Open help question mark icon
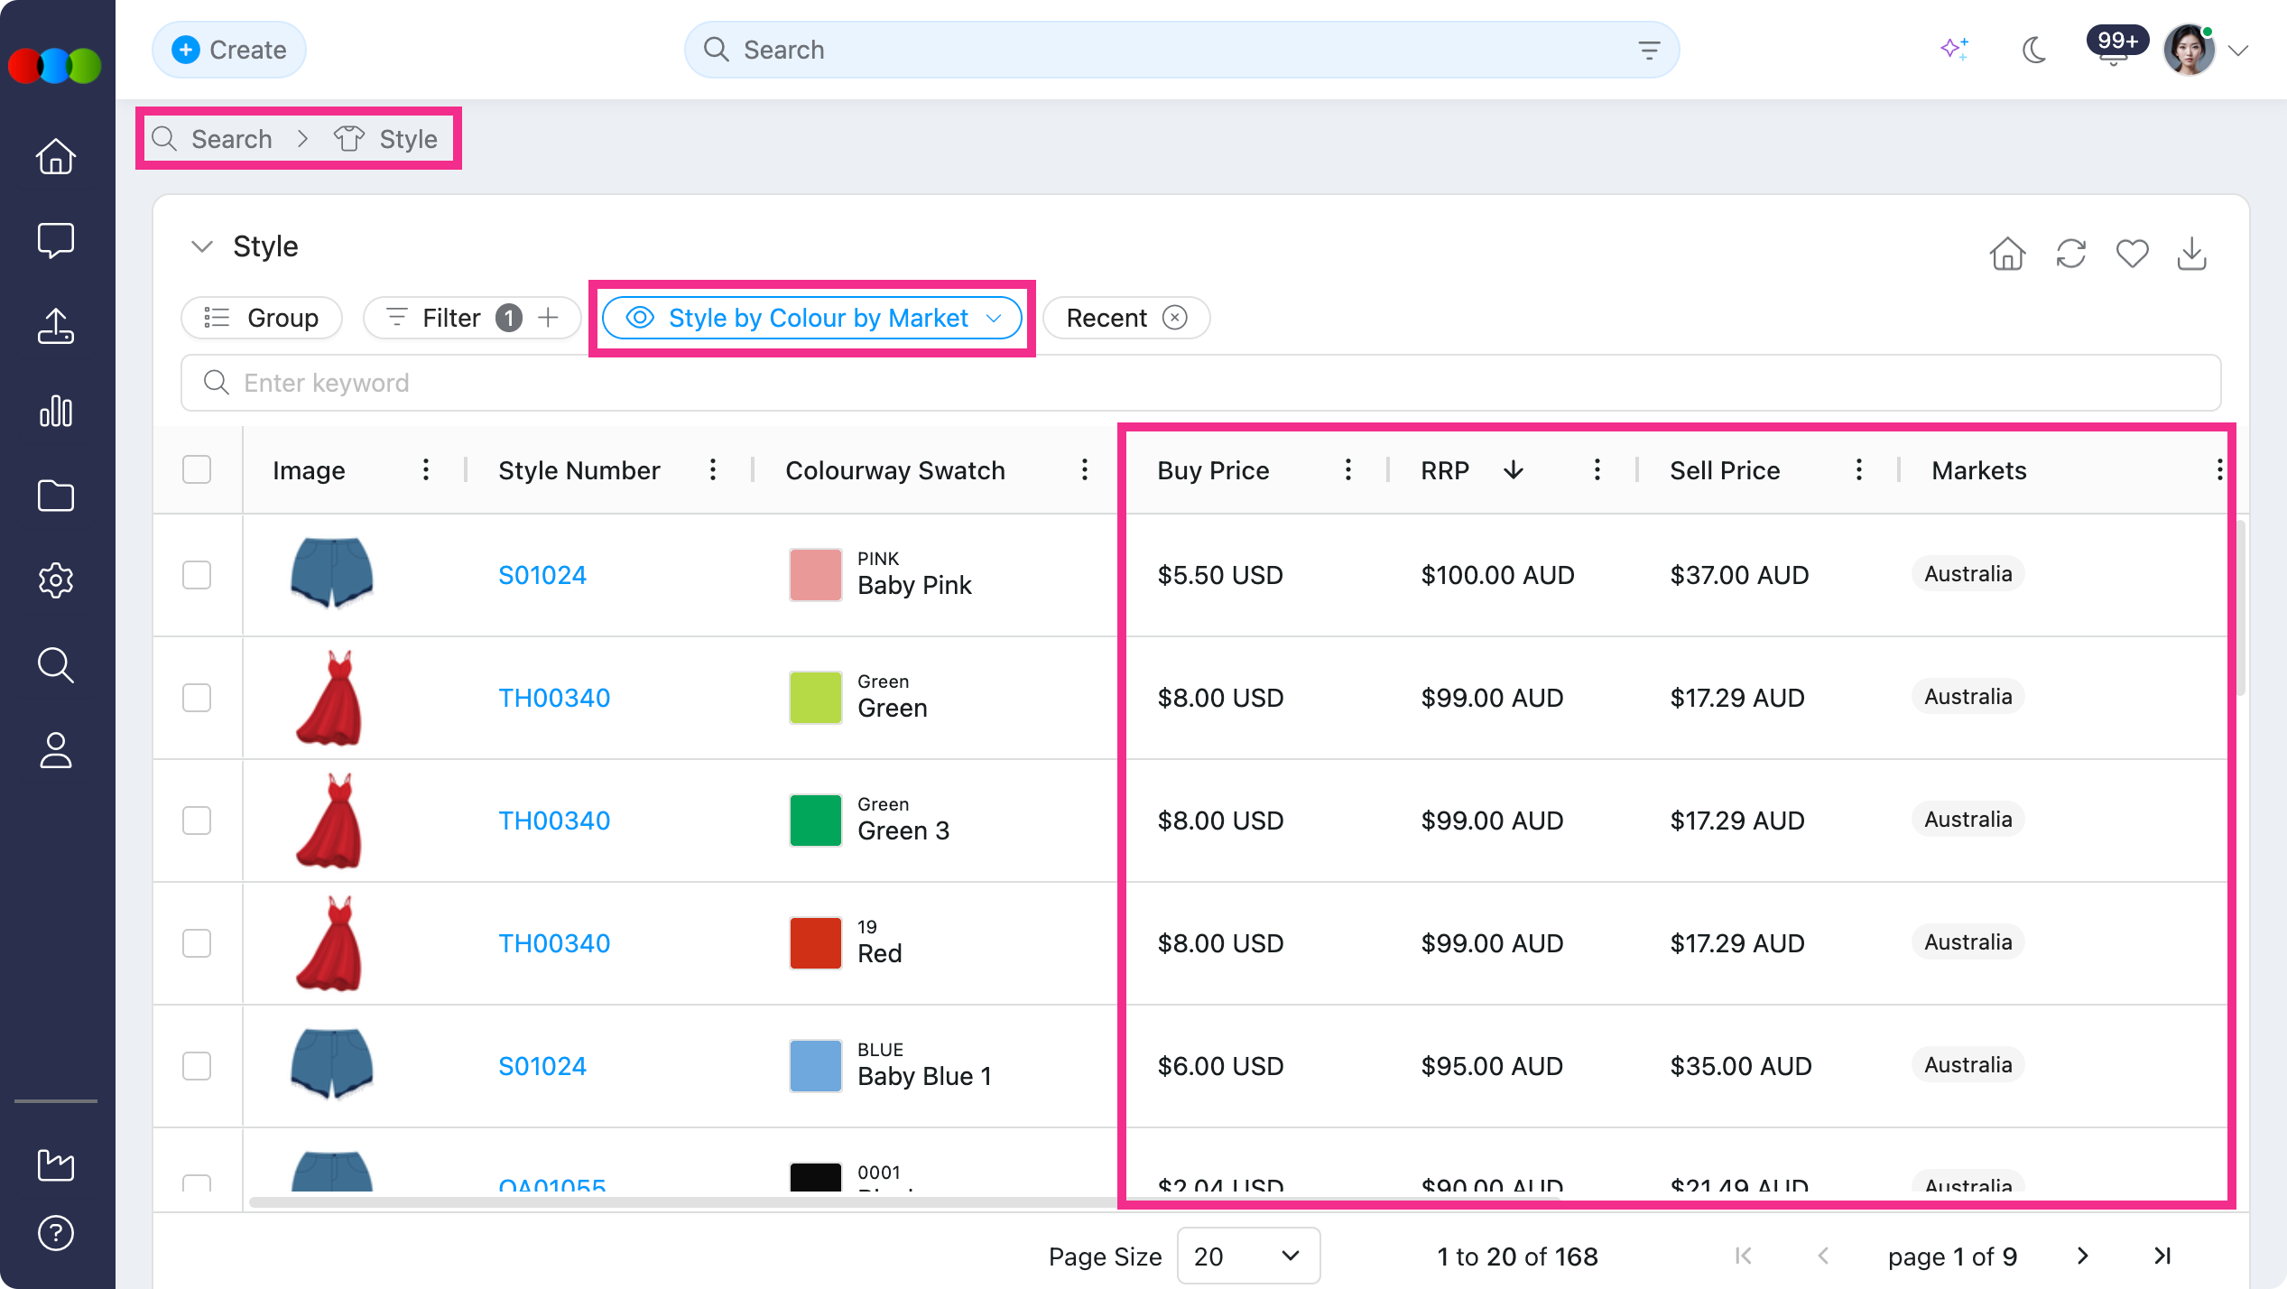Screen dimensions: 2287x1289 pos(56,1232)
